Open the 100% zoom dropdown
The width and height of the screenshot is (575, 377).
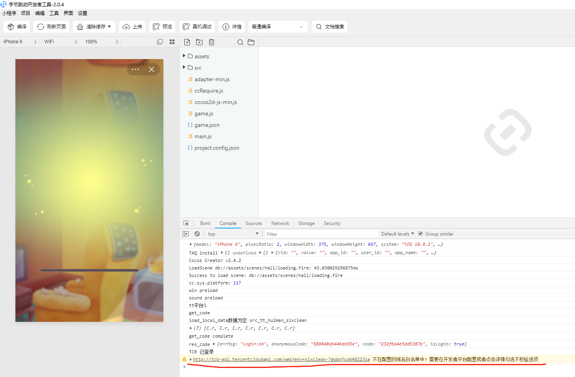(102, 42)
